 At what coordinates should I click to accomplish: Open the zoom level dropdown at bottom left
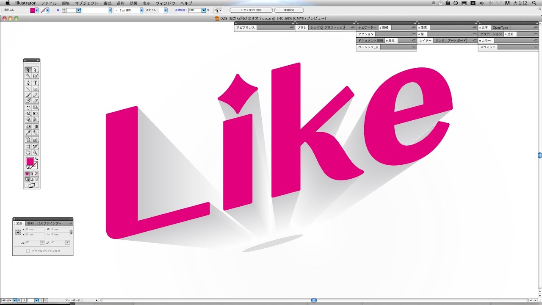(15, 300)
